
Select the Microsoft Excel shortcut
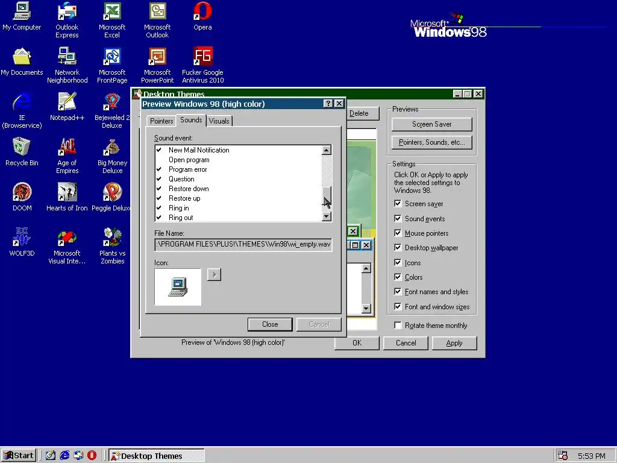(x=112, y=20)
